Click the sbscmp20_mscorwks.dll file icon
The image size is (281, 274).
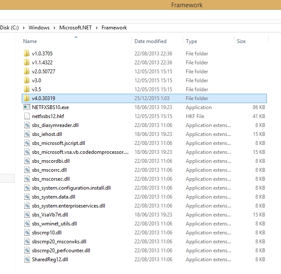[27, 241]
